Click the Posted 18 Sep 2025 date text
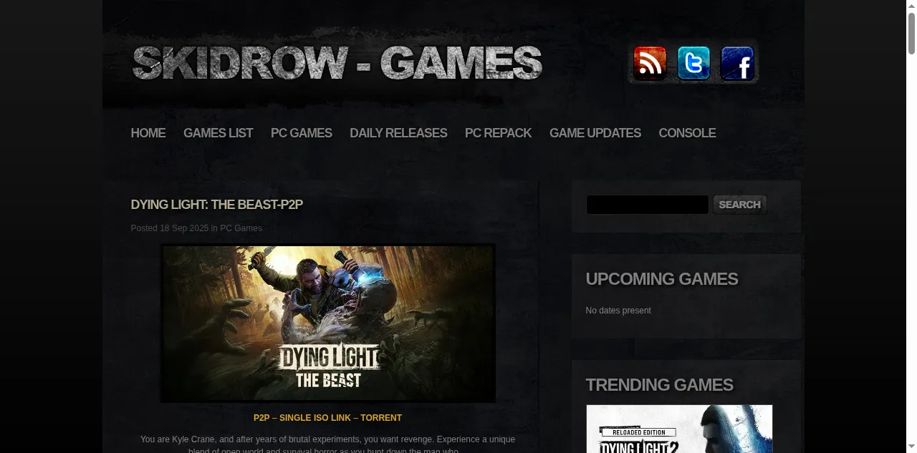The image size is (917, 453). [170, 228]
